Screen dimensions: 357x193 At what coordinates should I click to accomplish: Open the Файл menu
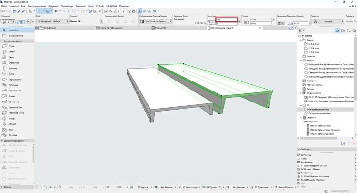click(x=4, y=6)
